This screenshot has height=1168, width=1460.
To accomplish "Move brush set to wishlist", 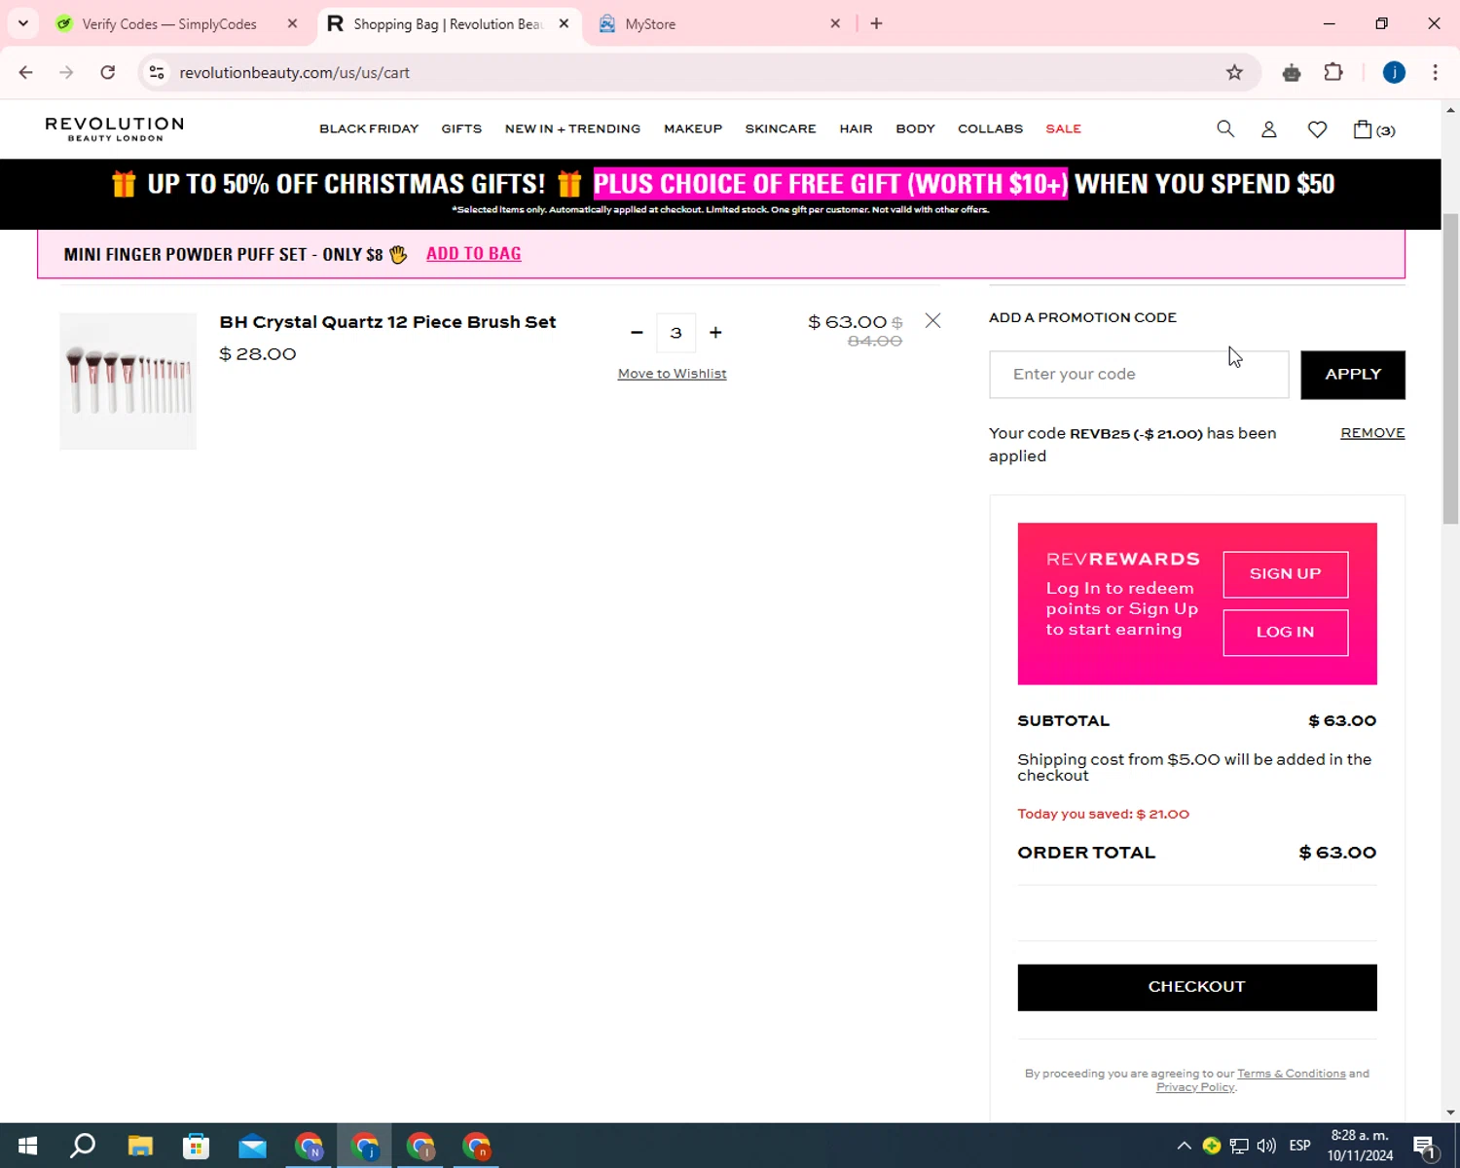I will 672,374.
